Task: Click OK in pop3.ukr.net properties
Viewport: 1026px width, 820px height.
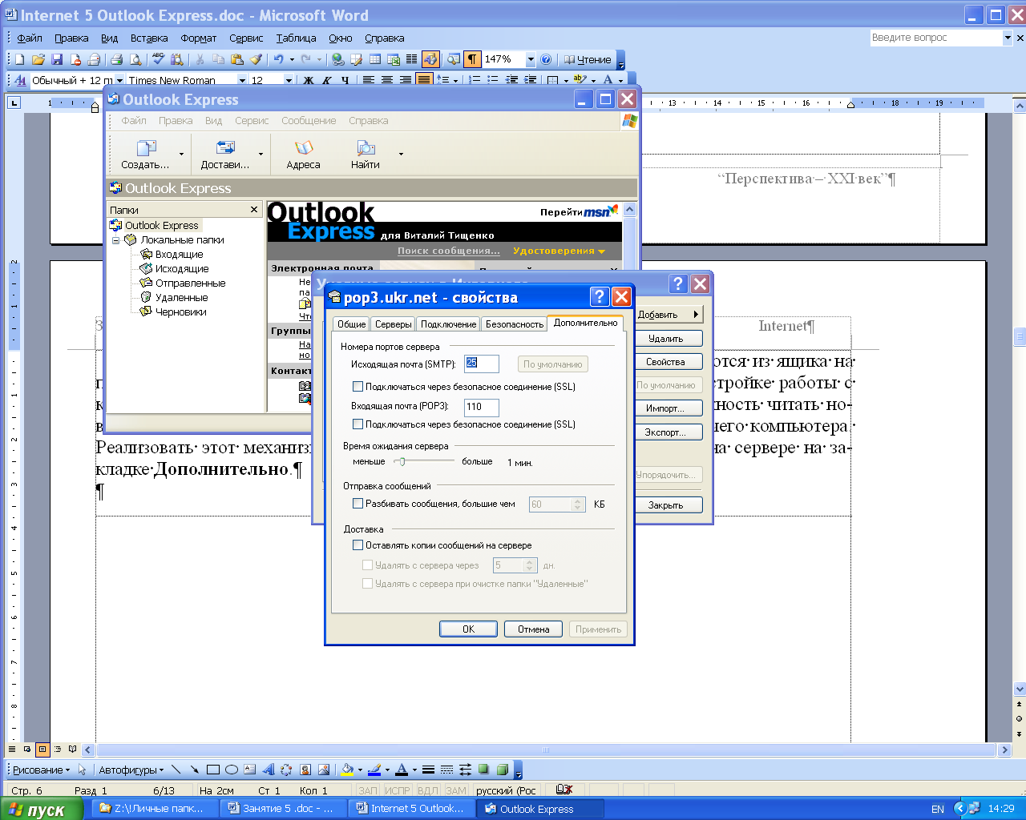Action: click(x=468, y=629)
